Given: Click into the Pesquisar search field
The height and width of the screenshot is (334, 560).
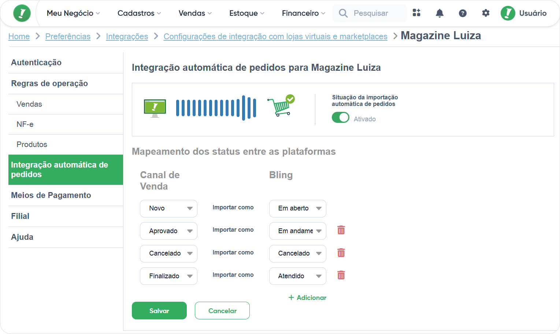Looking at the screenshot, I should (370, 13).
